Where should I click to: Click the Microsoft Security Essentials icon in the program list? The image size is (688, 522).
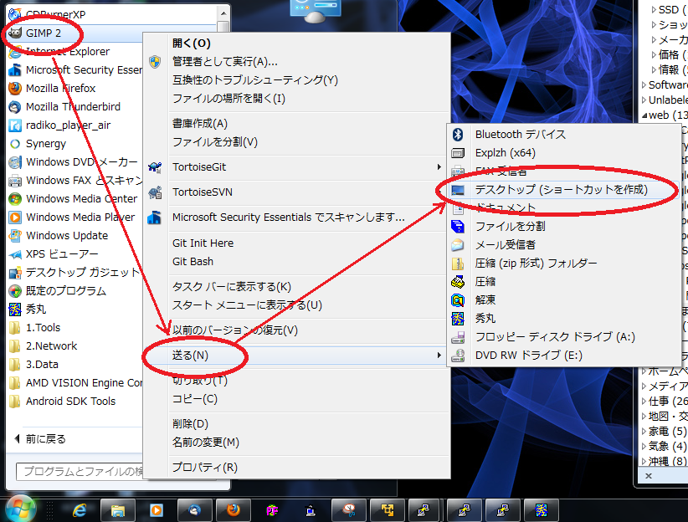click(15, 70)
